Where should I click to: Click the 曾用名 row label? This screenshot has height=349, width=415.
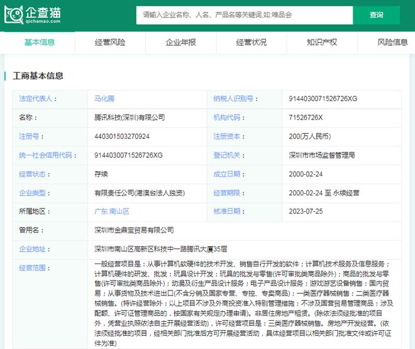[31, 230]
